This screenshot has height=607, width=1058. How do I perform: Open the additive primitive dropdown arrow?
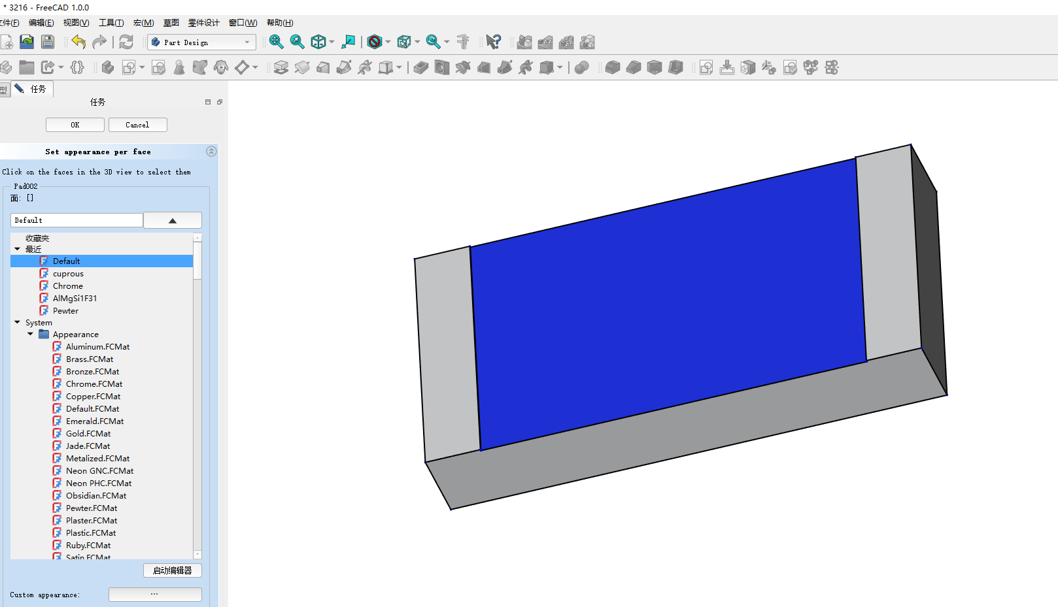click(399, 67)
